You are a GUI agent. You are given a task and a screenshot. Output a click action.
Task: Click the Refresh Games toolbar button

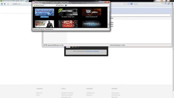(39, 5)
